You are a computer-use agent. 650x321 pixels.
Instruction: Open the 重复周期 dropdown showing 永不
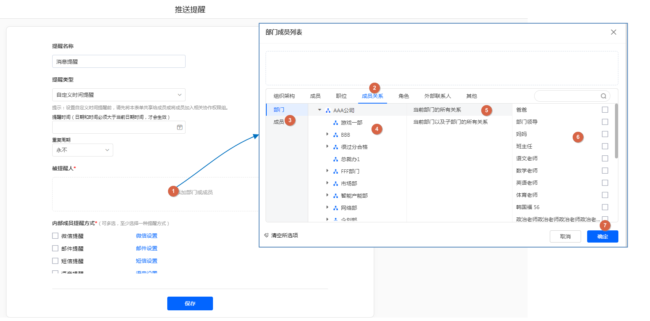[82, 150]
